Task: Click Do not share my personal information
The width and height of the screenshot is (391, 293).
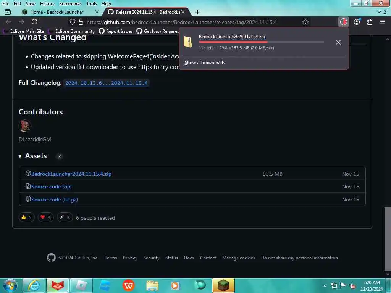Action: click(x=299, y=258)
